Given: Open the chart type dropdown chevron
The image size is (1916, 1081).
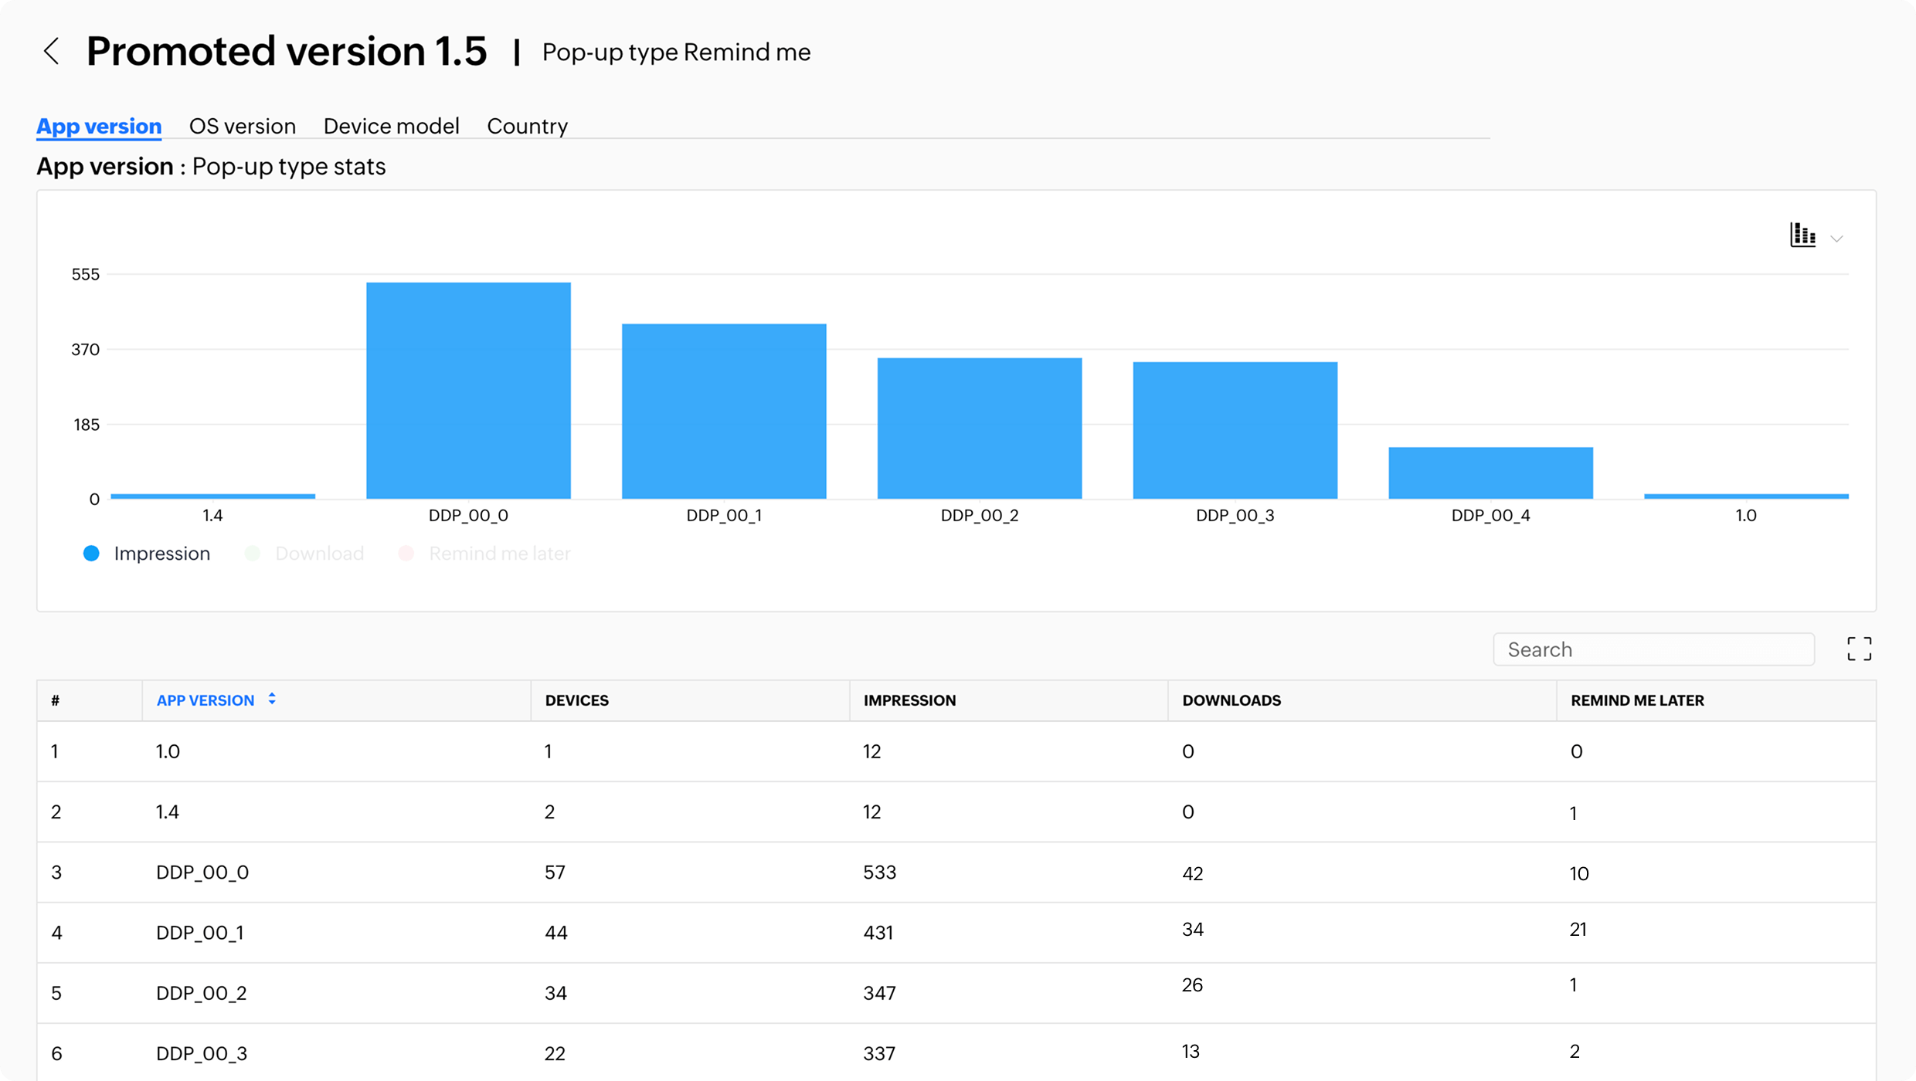Looking at the screenshot, I should coord(1836,238).
